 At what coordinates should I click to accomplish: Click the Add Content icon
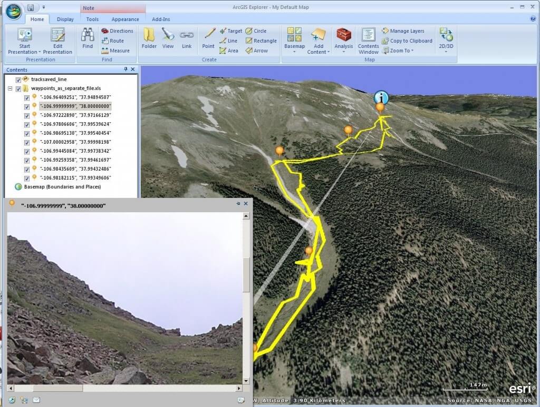coord(318,41)
